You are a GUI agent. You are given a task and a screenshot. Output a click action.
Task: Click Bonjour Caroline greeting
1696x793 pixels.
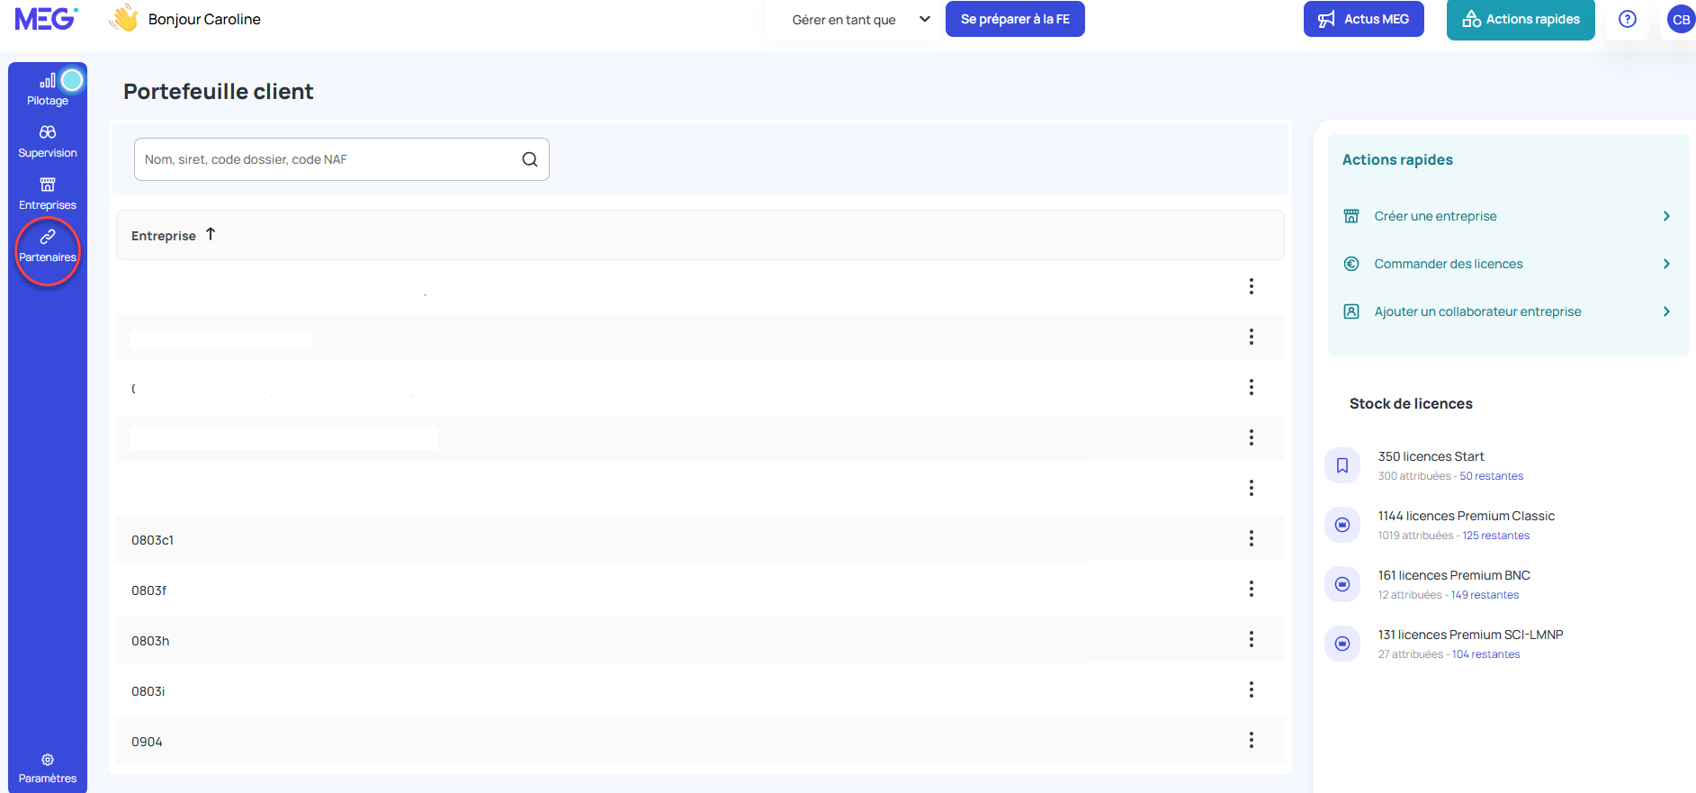204,19
